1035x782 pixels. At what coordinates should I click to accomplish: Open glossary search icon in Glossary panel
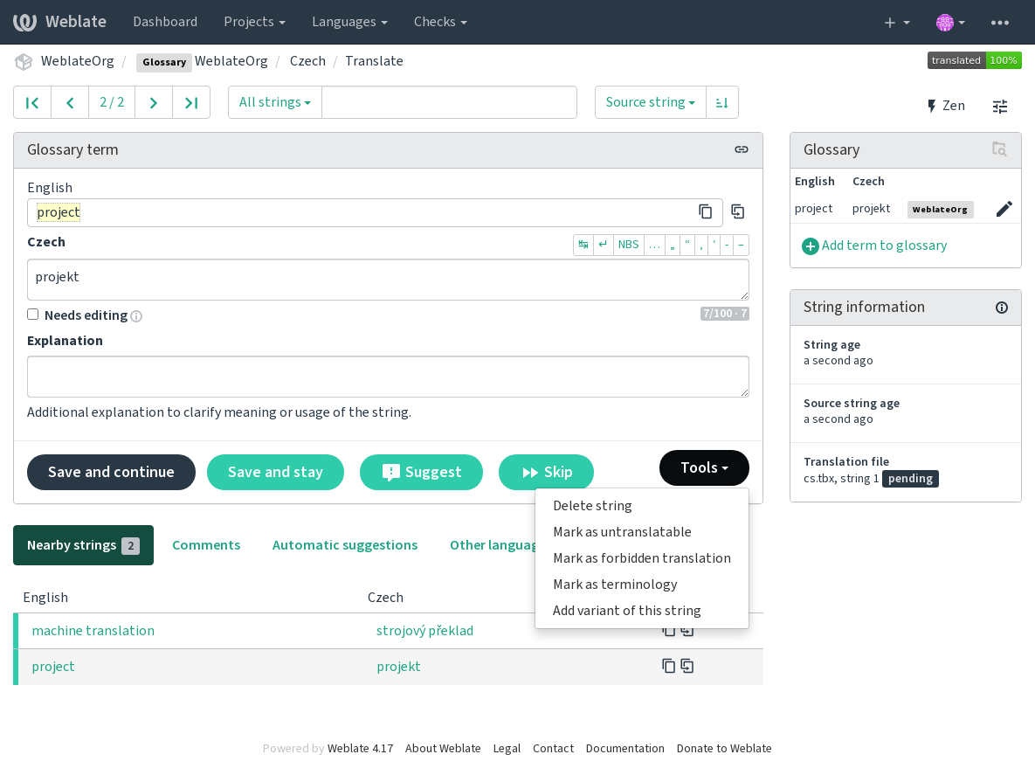(x=999, y=149)
